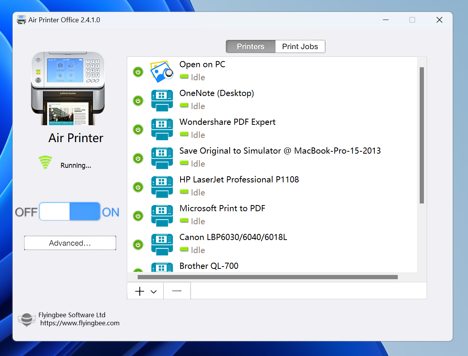Image resolution: width=468 pixels, height=356 pixels.
Task: Click the Brother QL-700 printer icon
Action: 162,267
